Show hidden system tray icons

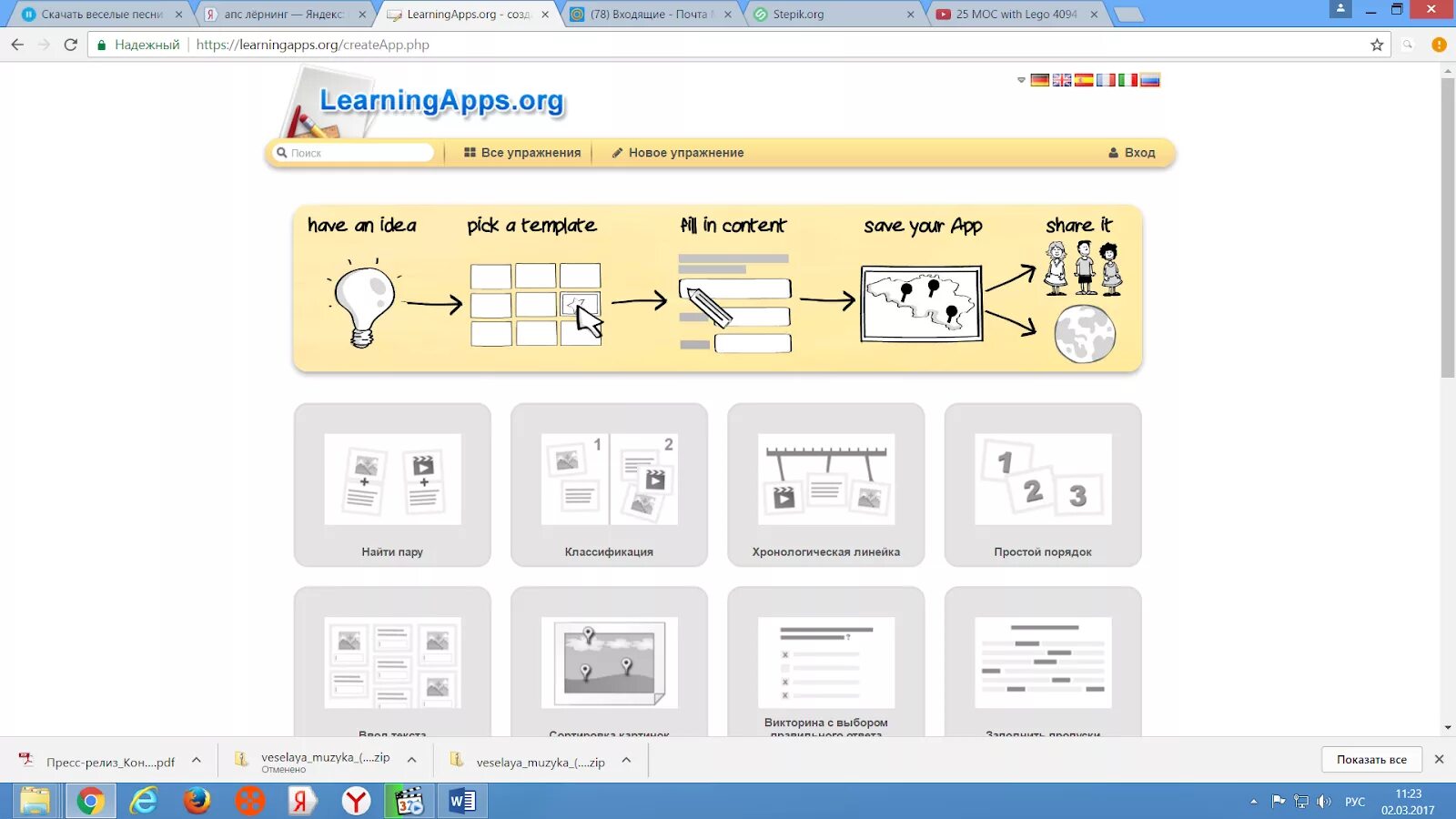tap(1254, 802)
